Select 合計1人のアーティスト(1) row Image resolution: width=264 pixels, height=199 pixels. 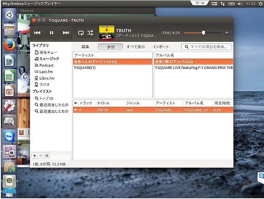(113, 62)
